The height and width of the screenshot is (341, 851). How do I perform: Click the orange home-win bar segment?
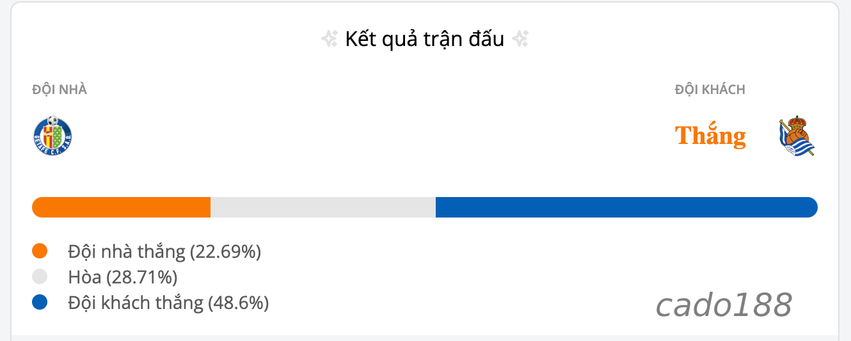point(121,207)
